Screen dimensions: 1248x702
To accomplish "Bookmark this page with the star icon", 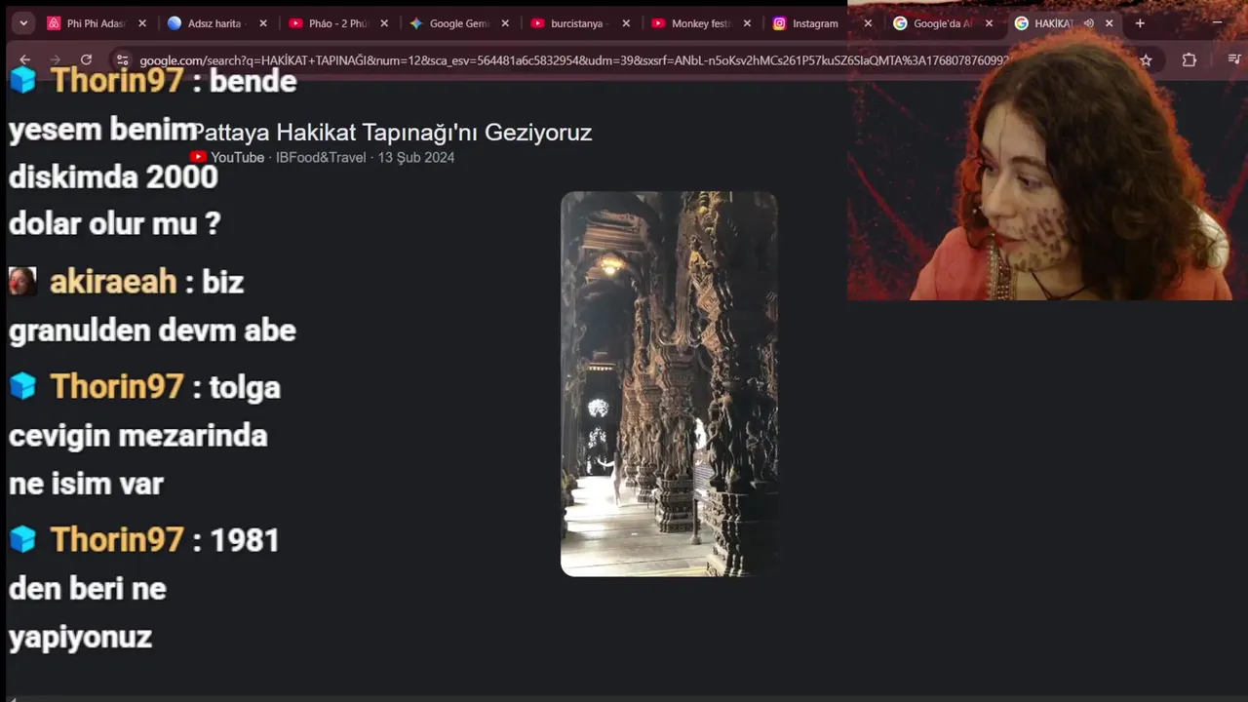I will coord(1146,59).
